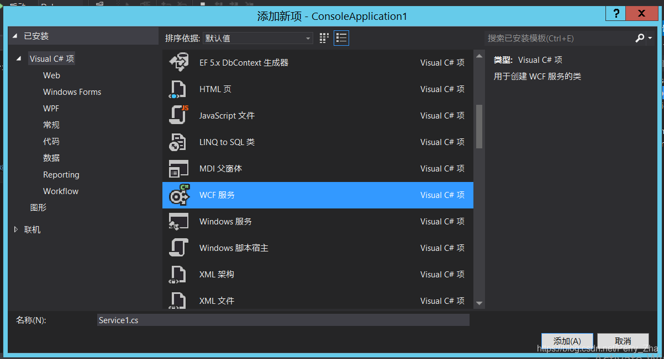Screen dimensions: 664x359
Task: Click 'Visual C# 项' type in JavaScript row
Action: click(442, 115)
